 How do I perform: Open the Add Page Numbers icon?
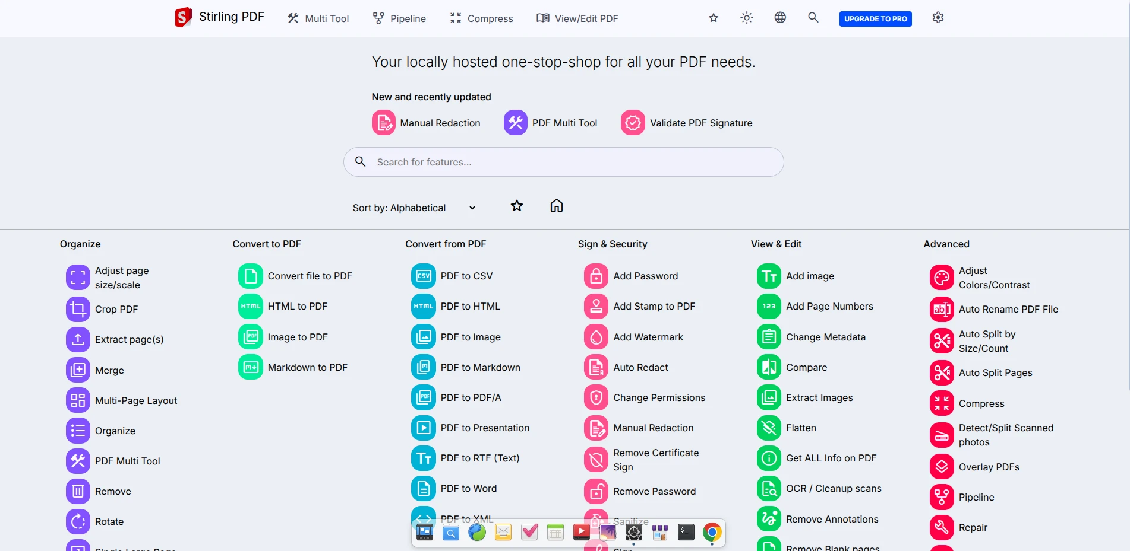pos(769,306)
